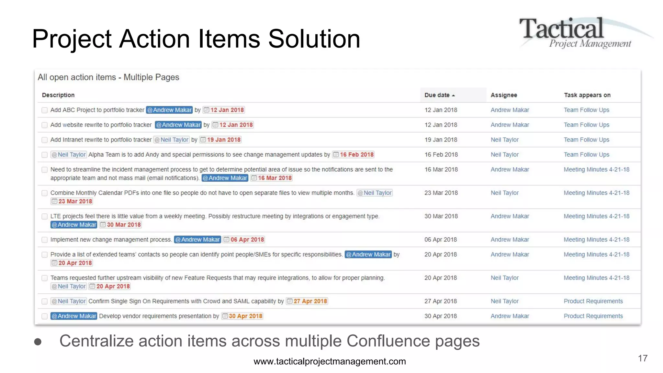Open Meeting Minutes 4-21-18 link for 16 Mar 2018
663x373 pixels.
[596, 170]
